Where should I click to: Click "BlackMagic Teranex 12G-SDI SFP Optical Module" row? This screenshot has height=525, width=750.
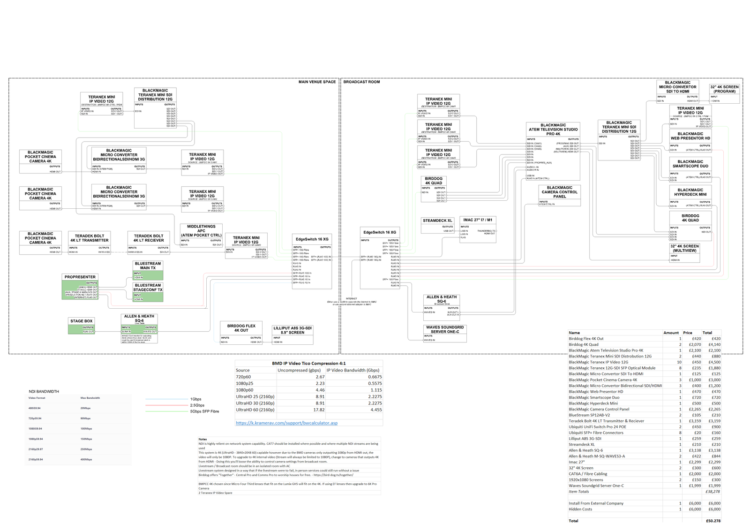[x=645, y=368]
